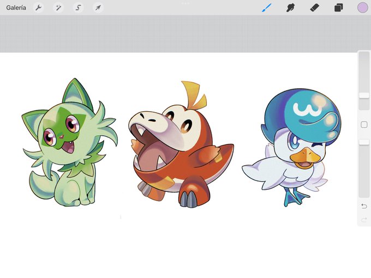Open the Galería gallery view
The height and width of the screenshot is (278, 371).
click(16, 8)
